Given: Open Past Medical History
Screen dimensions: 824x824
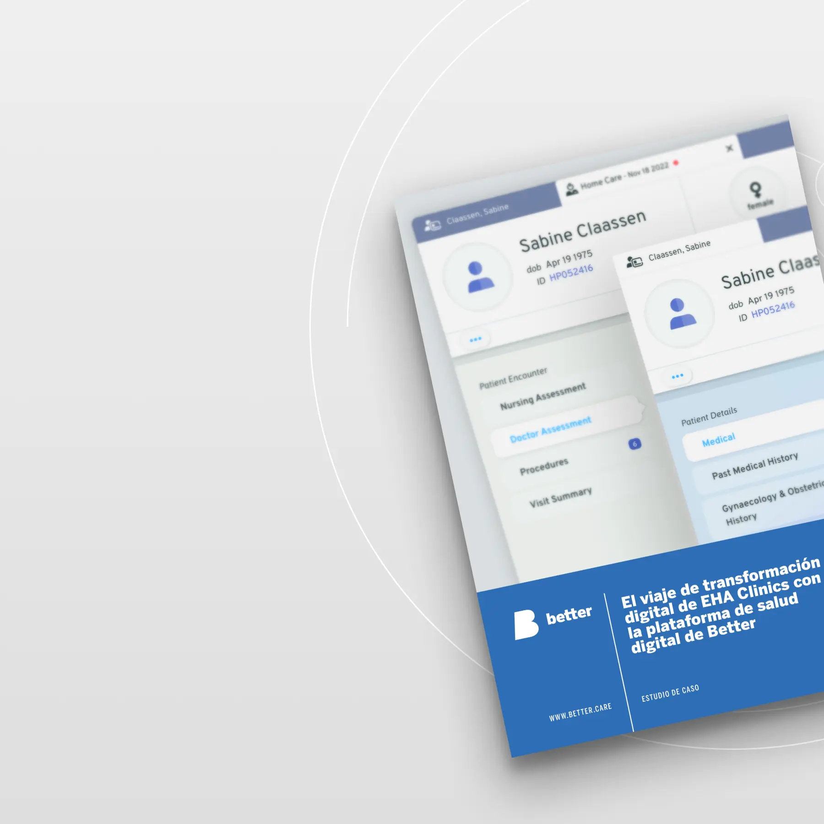Looking at the screenshot, I should [x=755, y=466].
